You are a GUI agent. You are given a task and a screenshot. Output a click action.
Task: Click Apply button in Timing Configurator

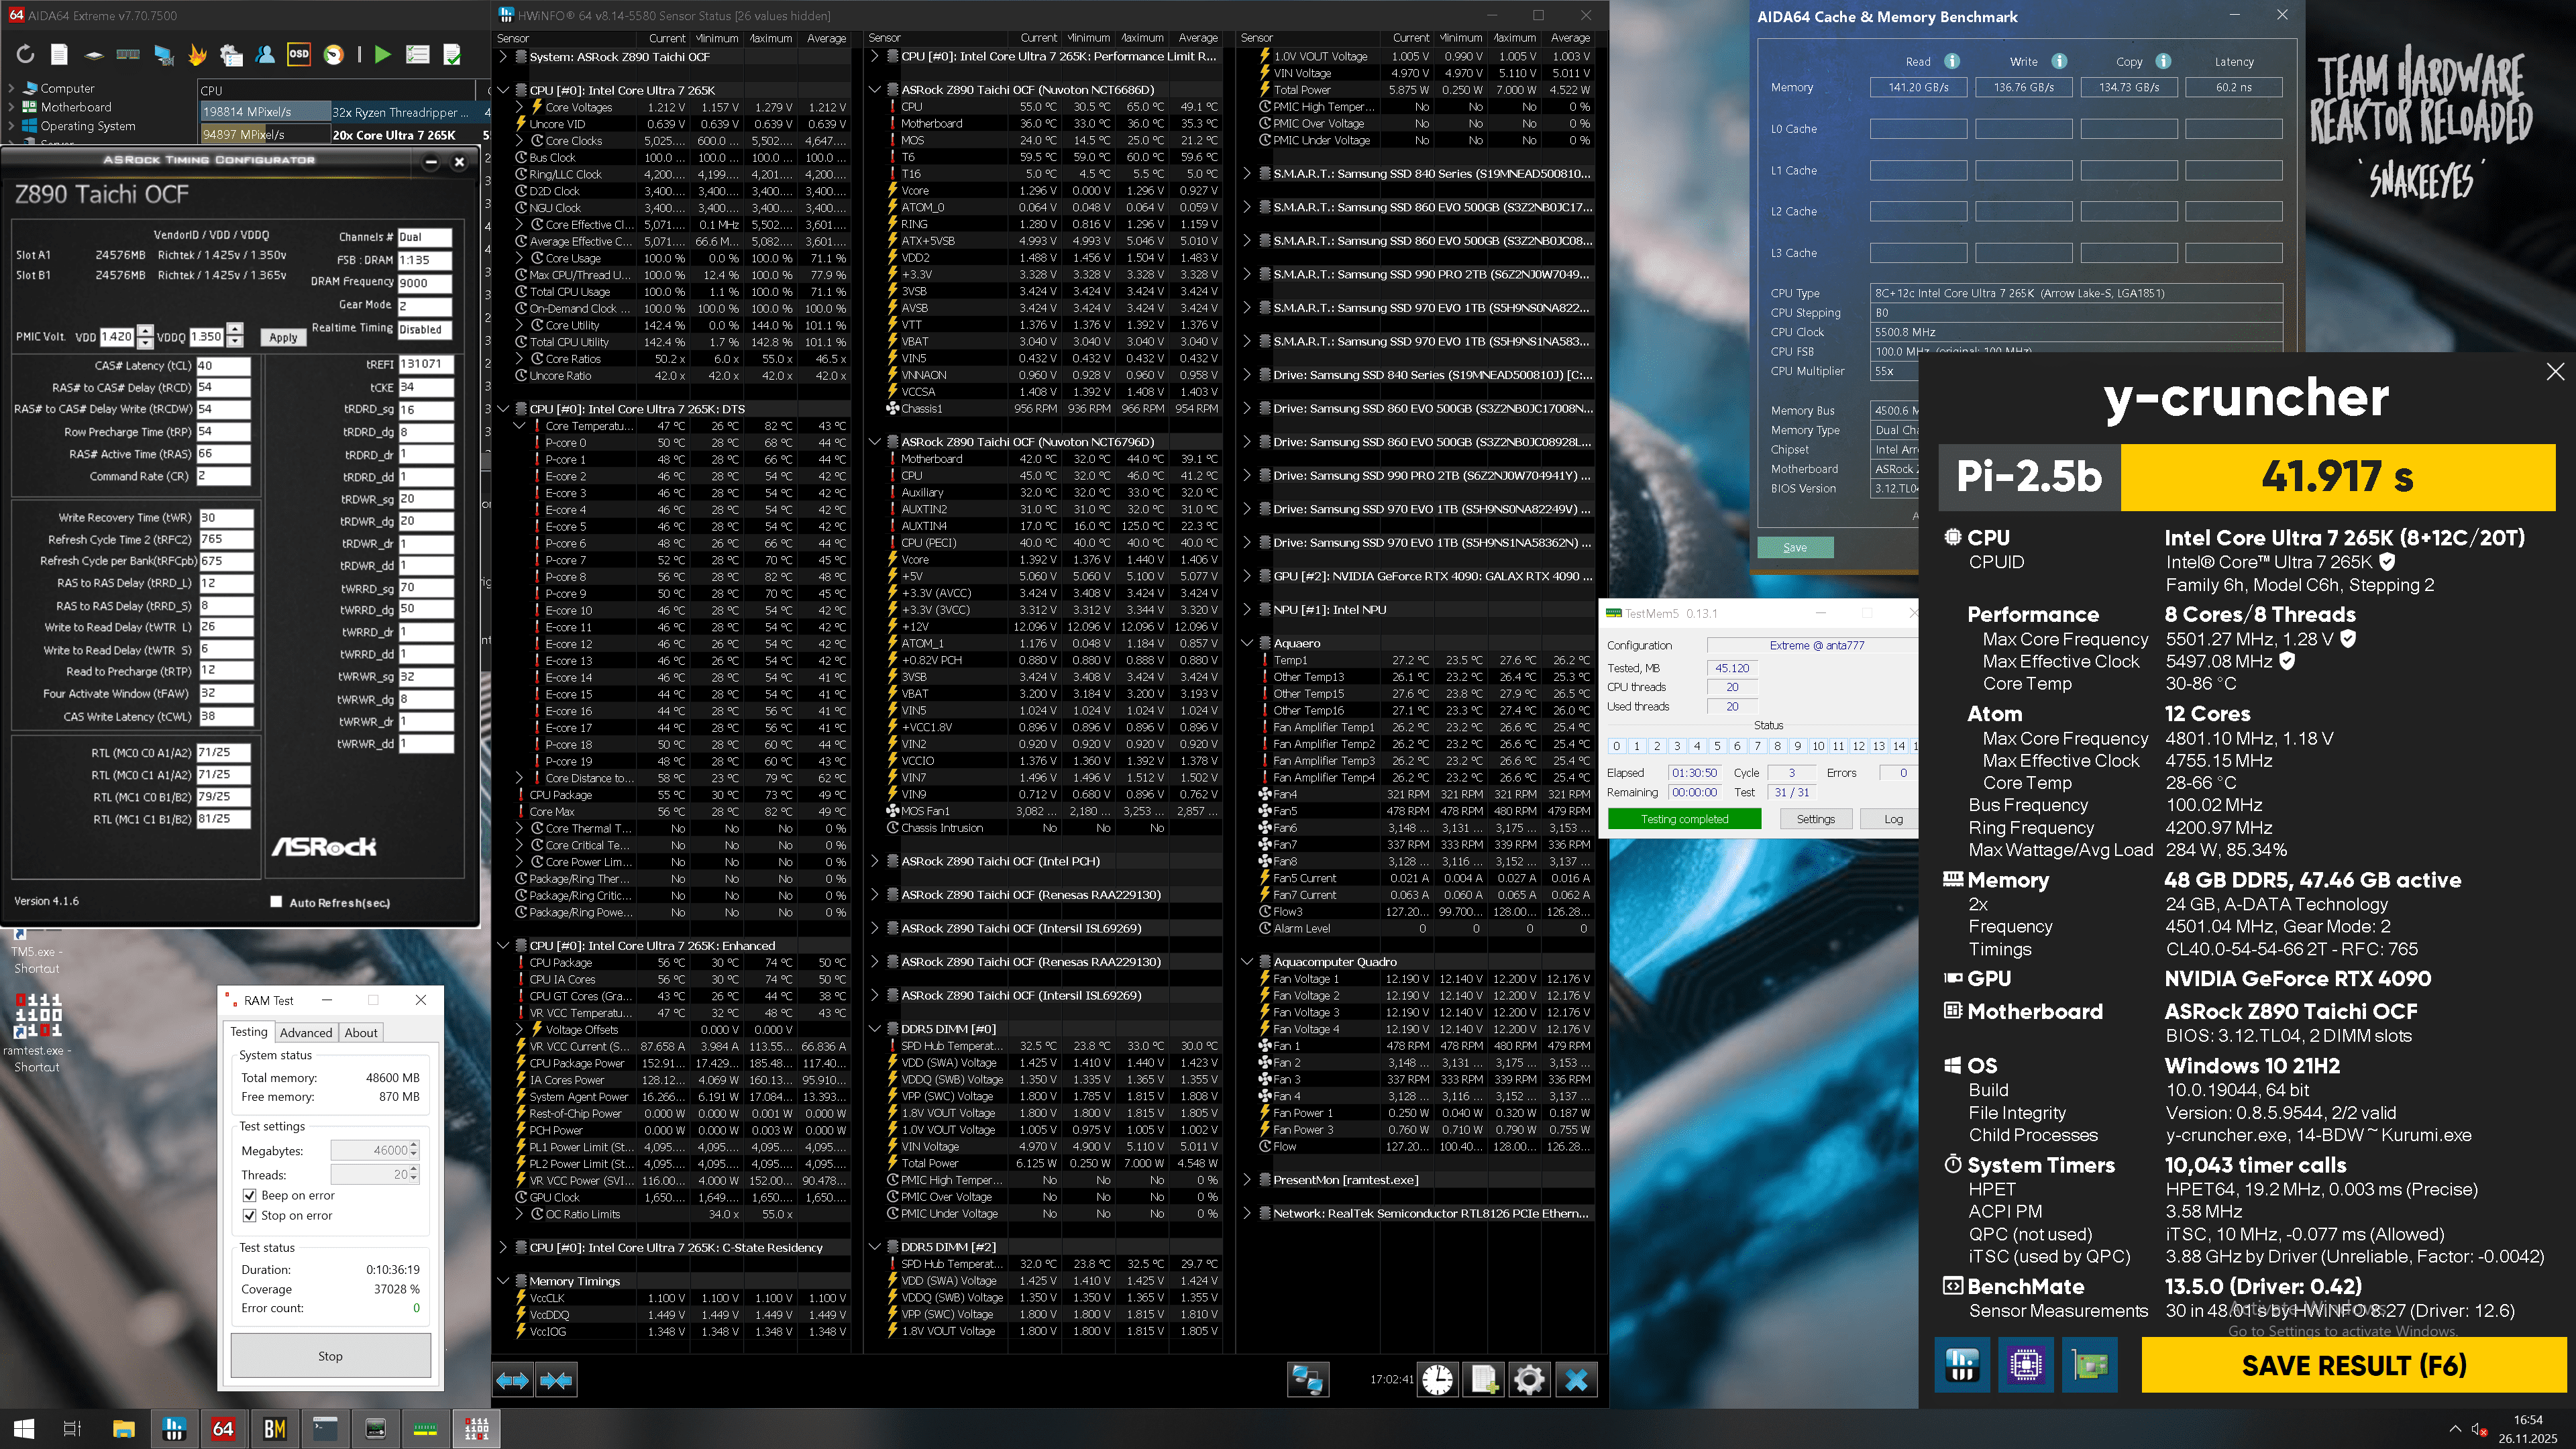point(283,338)
